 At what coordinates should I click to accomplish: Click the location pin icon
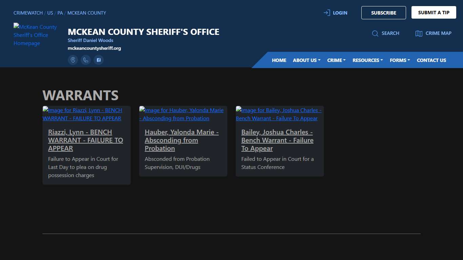coord(73,60)
